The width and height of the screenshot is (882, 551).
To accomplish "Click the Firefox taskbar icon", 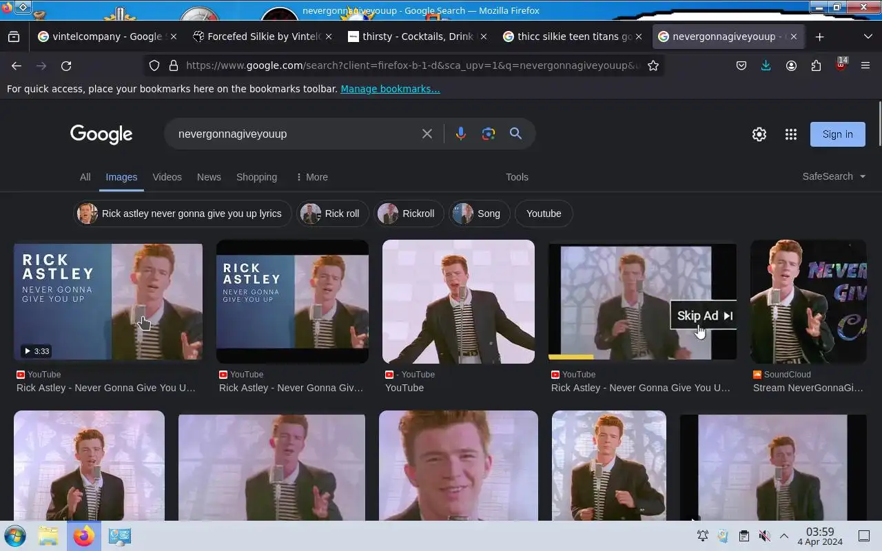I will click(x=83, y=536).
